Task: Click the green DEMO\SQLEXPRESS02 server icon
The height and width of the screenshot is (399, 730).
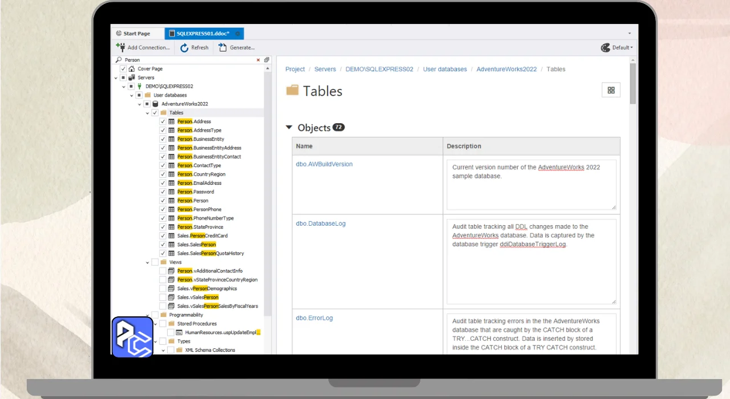Action: pos(140,86)
